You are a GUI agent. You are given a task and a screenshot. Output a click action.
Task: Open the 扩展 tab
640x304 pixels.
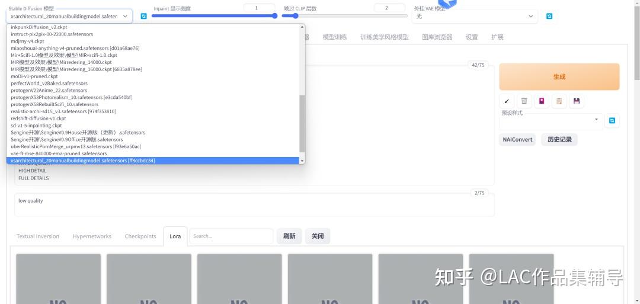(x=497, y=37)
